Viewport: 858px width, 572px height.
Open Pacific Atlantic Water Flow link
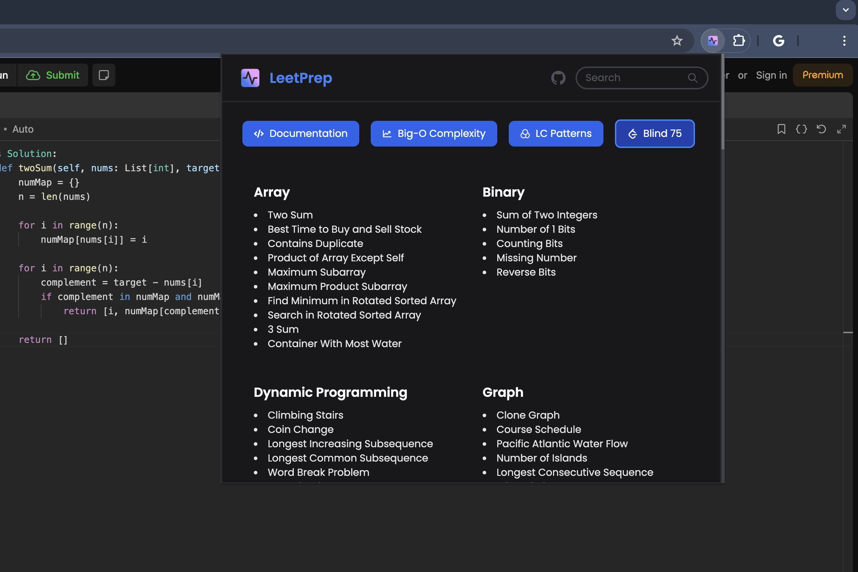click(562, 444)
